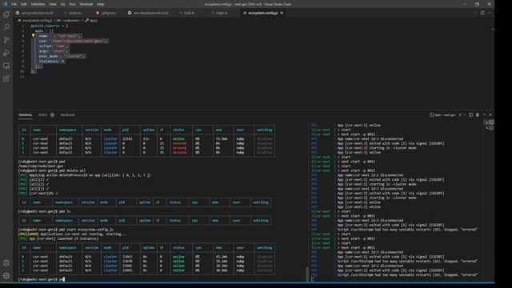This screenshot has height=288, width=512.
Task: Click ecosystem.config.js in breadcrumb
Action: click(38, 20)
